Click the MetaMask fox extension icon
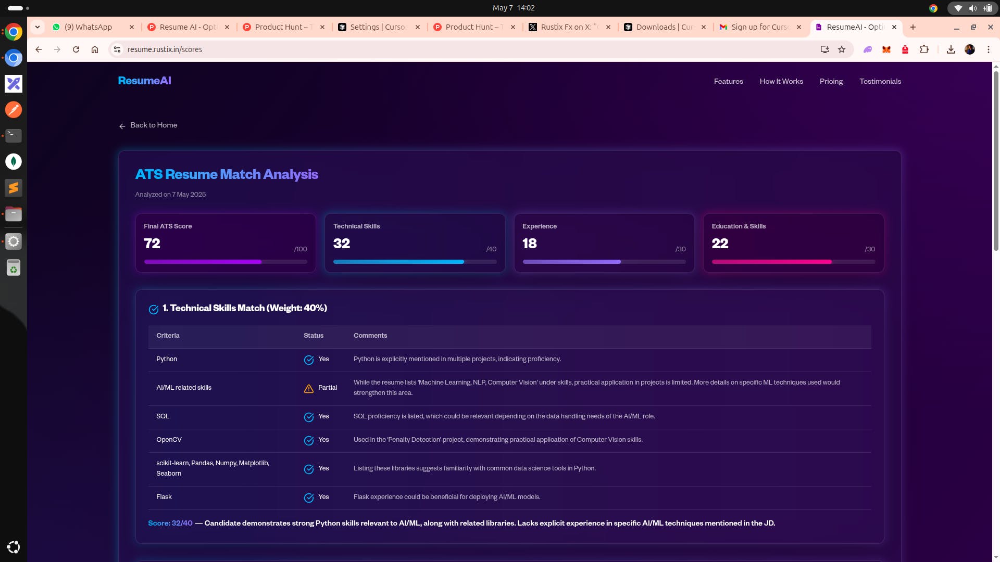 coord(886,49)
